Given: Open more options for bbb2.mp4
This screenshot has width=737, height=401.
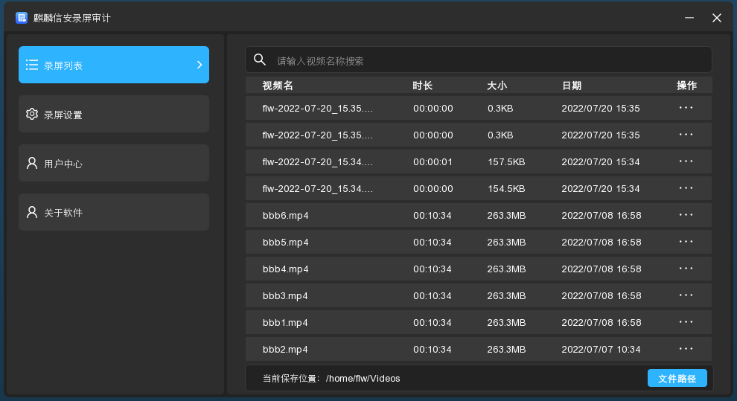Looking at the screenshot, I should [x=686, y=349].
